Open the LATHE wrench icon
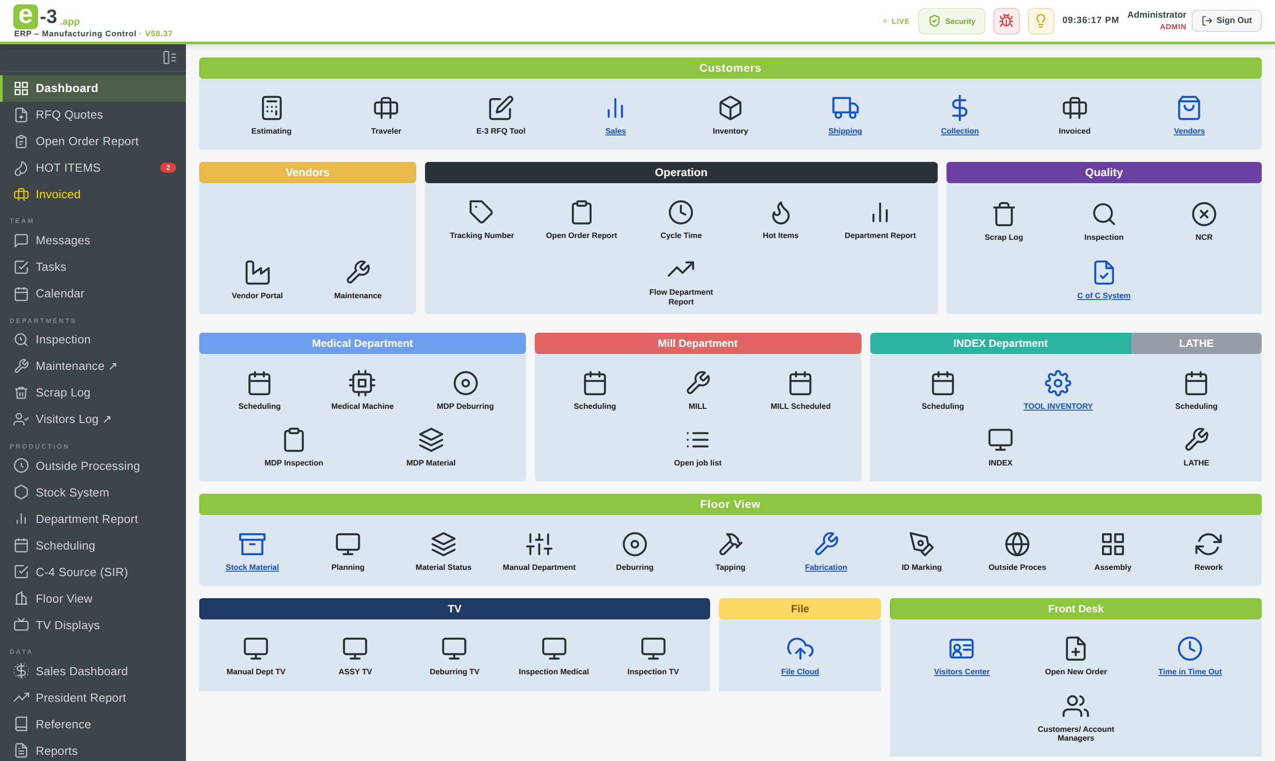The height and width of the screenshot is (761, 1275). pyautogui.click(x=1196, y=440)
